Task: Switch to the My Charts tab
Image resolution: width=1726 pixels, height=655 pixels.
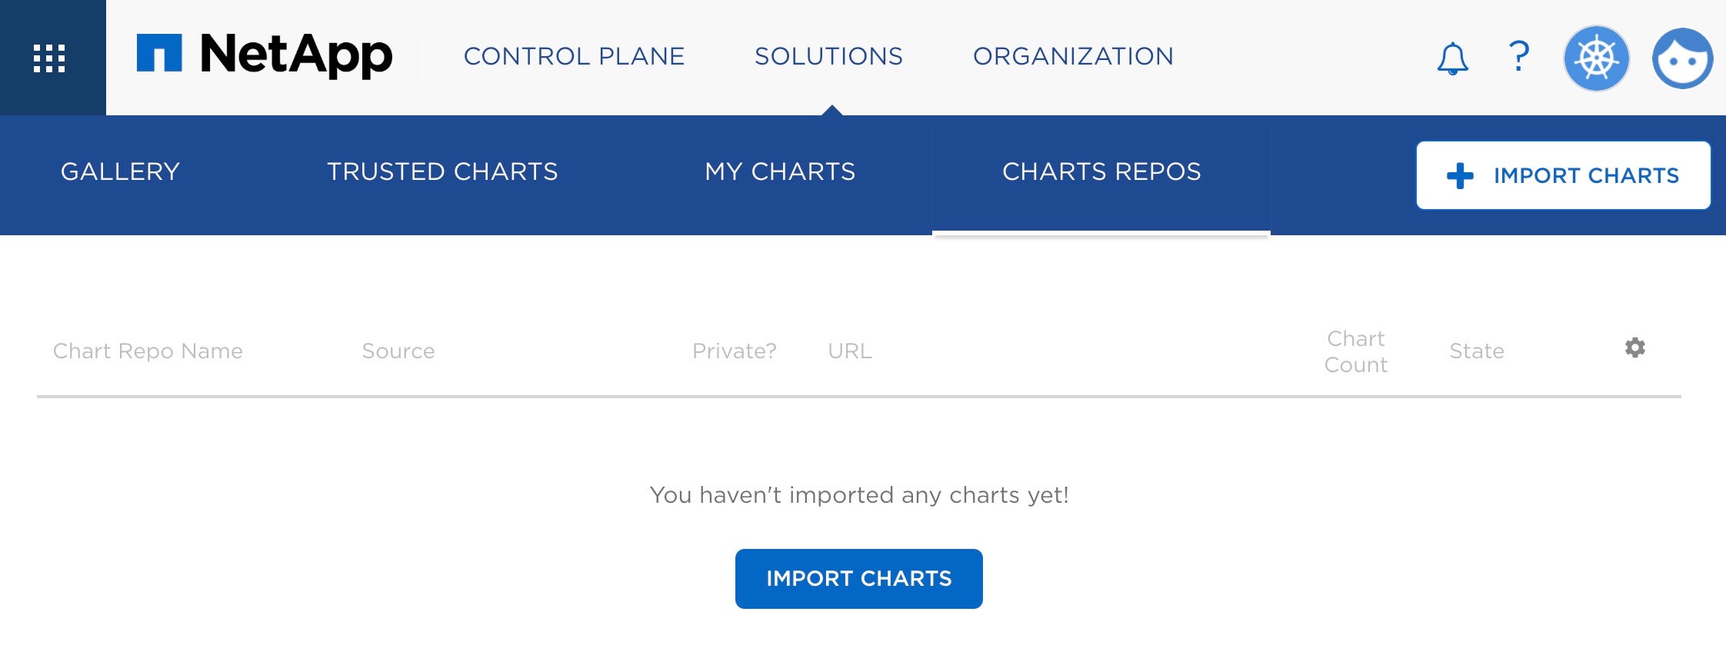Action: 780,171
